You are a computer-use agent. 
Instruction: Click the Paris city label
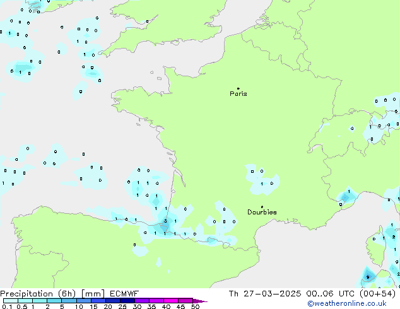(238, 94)
